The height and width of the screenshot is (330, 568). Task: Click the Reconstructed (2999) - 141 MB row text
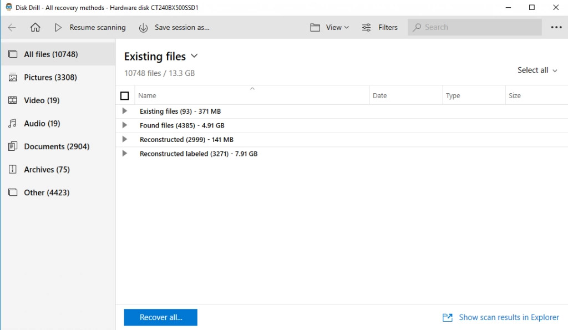pos(186,139)
